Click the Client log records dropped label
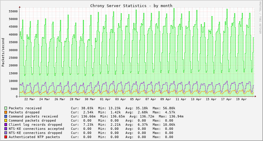 coord(35,125)
